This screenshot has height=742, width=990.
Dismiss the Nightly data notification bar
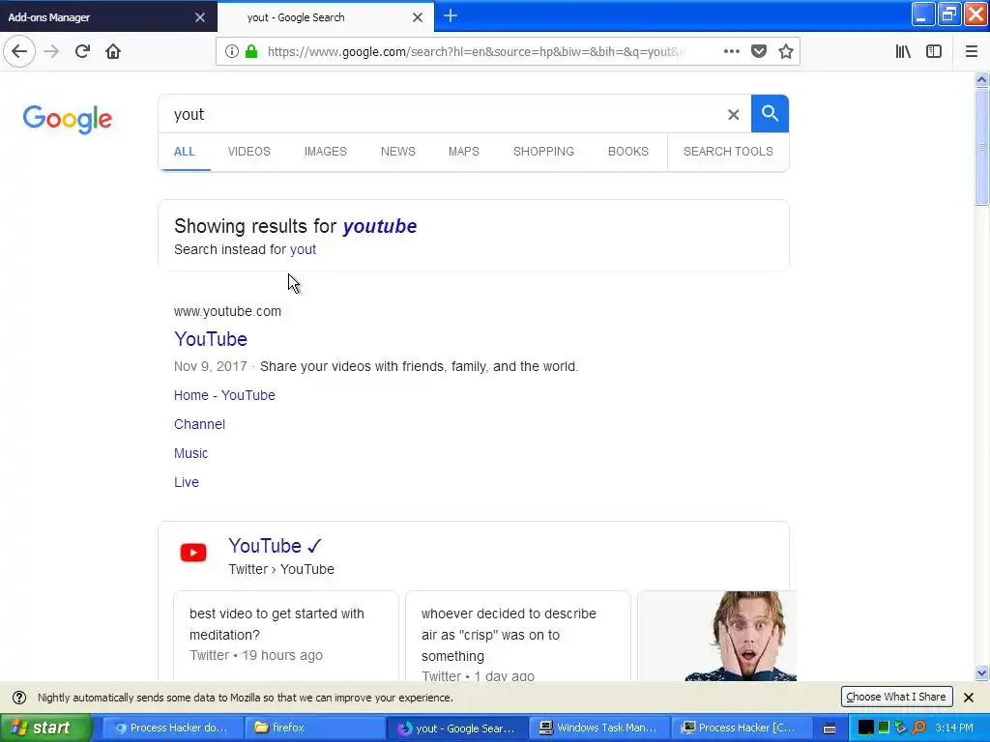tap(969, 698)
